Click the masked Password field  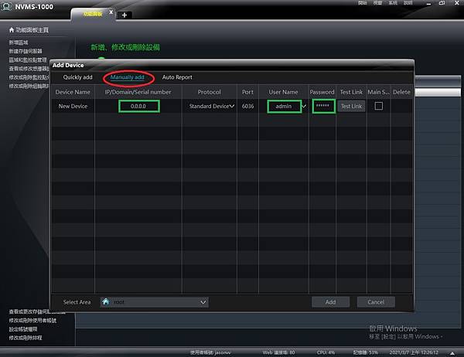[323, 106]
